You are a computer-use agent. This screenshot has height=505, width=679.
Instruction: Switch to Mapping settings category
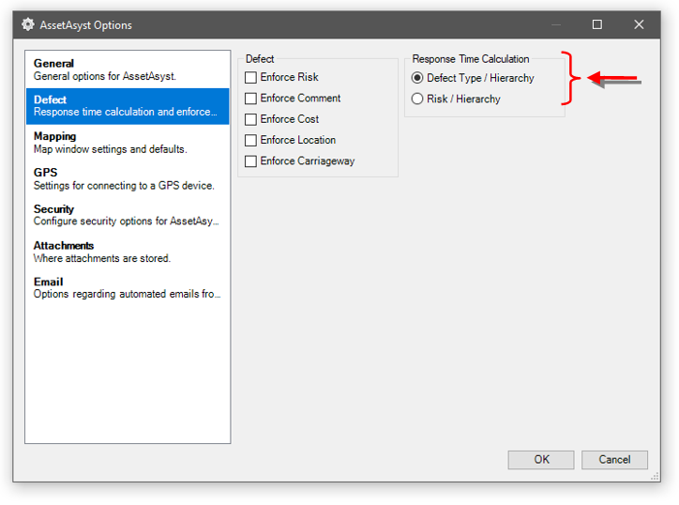point(127,143)
